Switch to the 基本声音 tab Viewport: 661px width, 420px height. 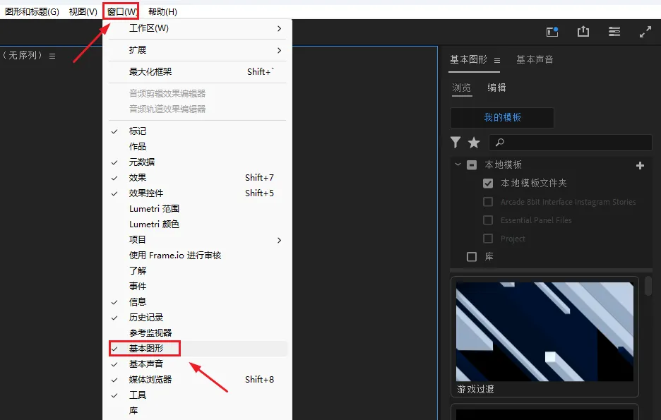535,60
